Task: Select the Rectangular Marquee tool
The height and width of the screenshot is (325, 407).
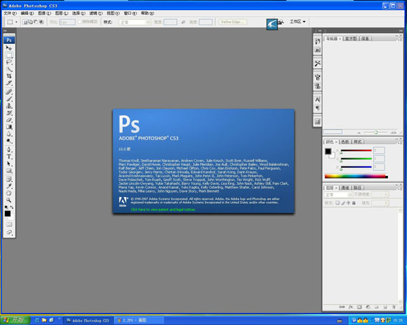Action: pos(9,55)
